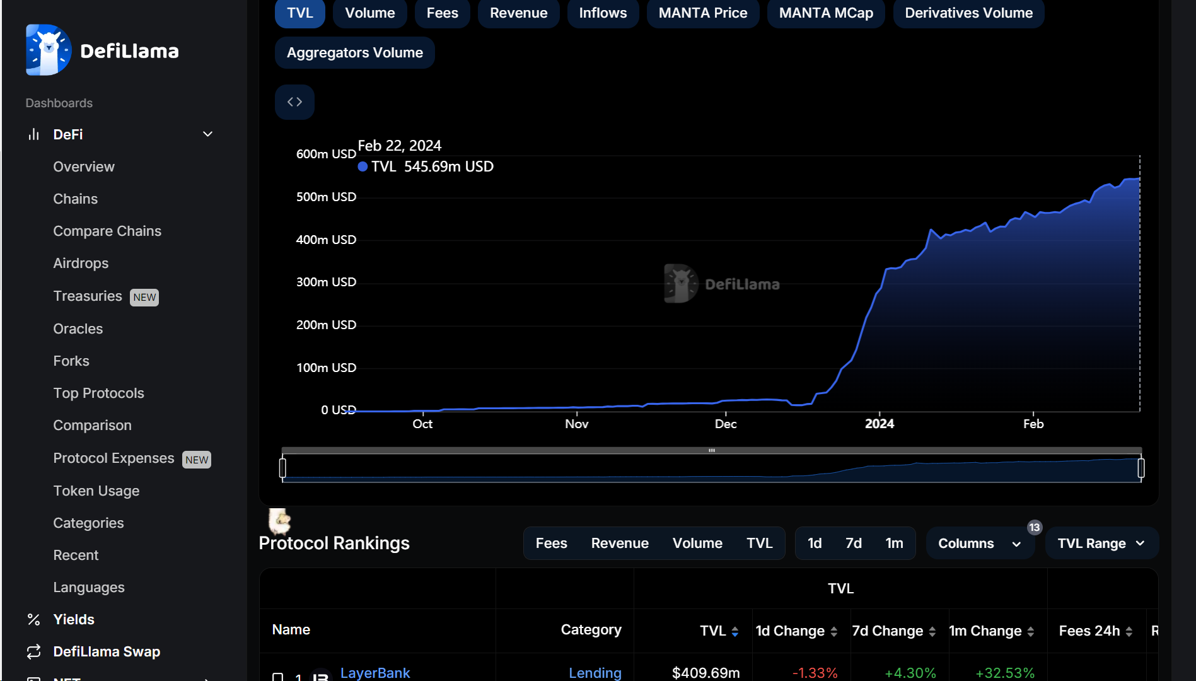This screenshot has width=1196, height=681.
Task: Open the Languages page
Action: coord(89,587)
